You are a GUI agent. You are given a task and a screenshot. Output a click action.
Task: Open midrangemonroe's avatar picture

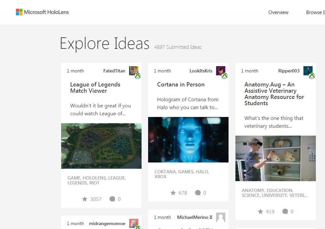click(x=134, y=223)
